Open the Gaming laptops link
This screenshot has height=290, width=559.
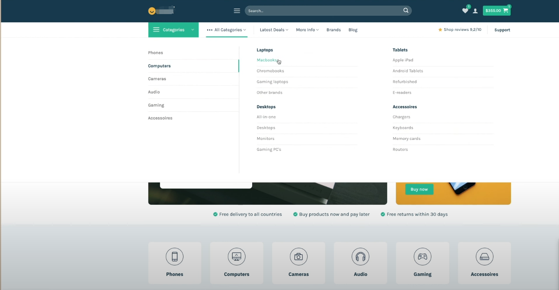[x=272, y=82]
